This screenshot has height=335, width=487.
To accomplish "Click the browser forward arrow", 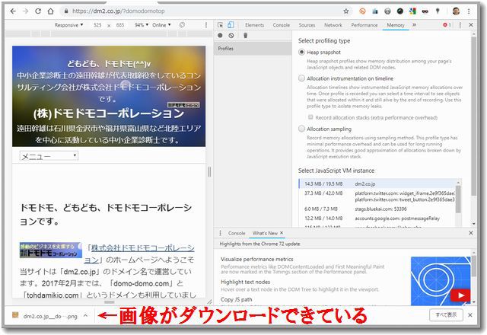I will click(25, 11).
